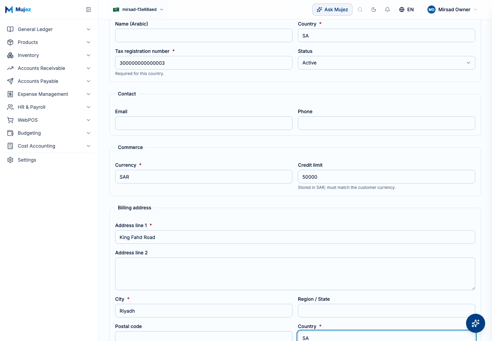492x341 pixels.
Task: Click the Accounts Receivable trend icon
Action: tap(10, 68)
